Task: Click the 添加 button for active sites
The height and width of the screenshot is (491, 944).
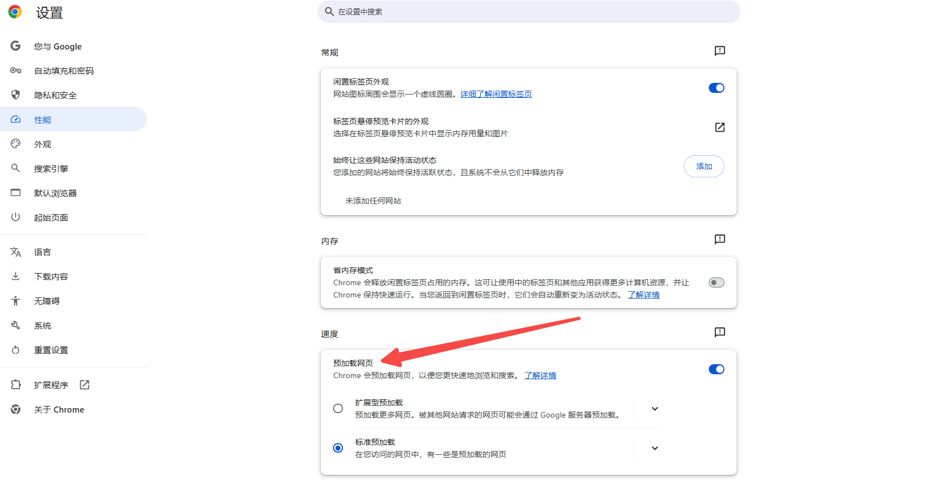Action: coord(704,166)
